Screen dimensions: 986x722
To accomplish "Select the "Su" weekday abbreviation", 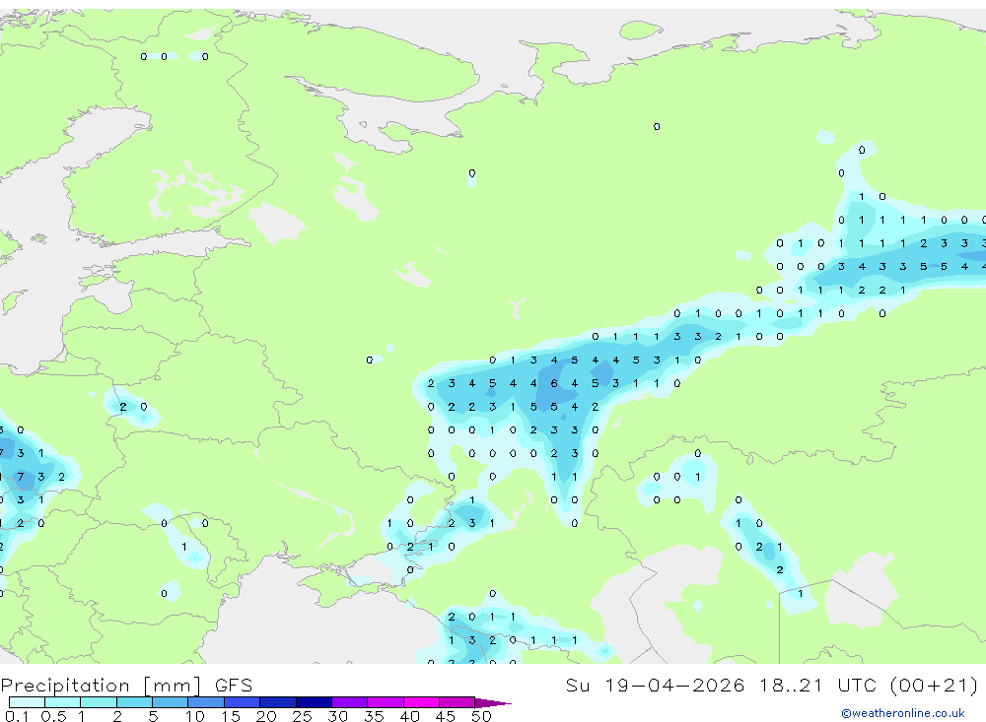I will [x=577, y=685].
